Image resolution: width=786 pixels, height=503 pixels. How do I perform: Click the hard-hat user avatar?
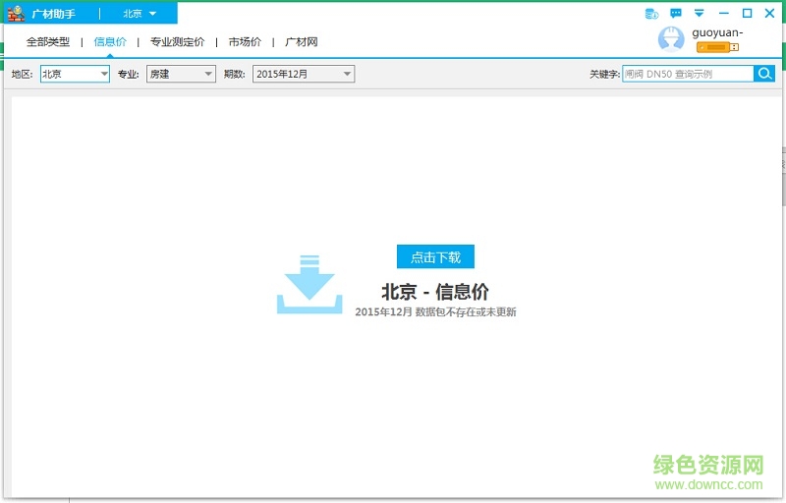click(671, 39)
